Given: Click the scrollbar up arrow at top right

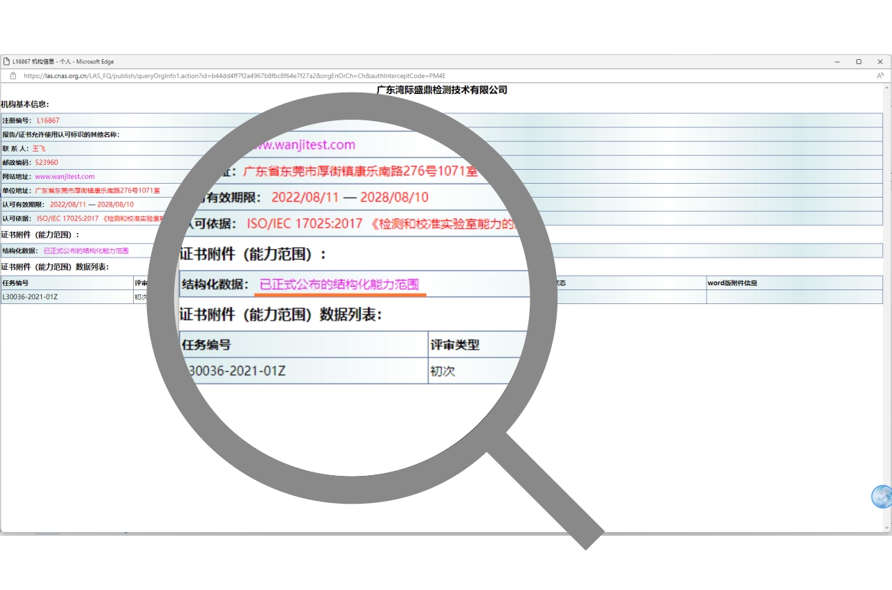Looking at the screenshot, I should 887,86.
